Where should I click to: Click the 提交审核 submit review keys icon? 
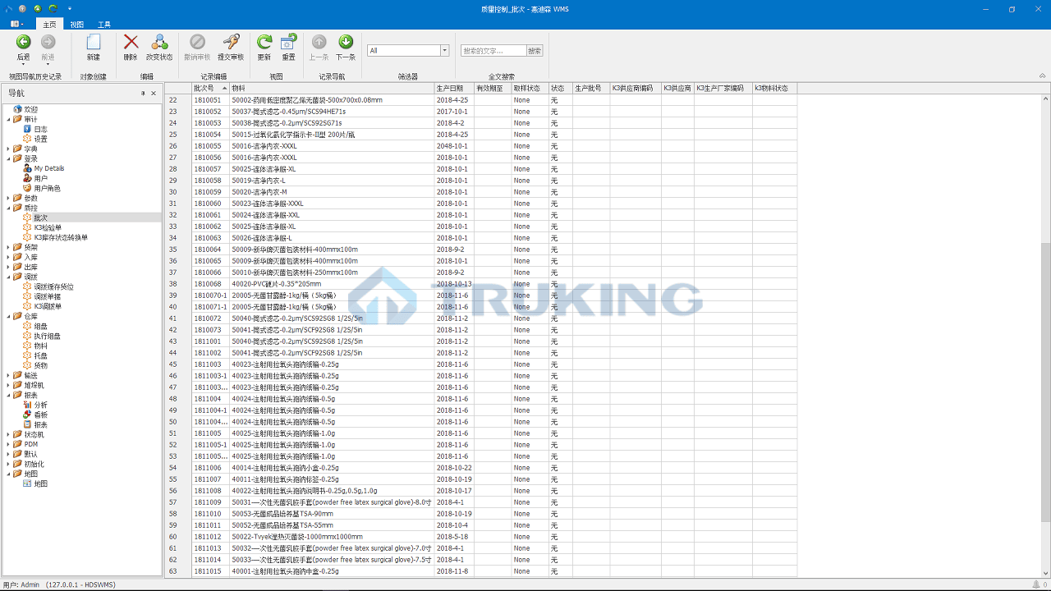point(232,42)
